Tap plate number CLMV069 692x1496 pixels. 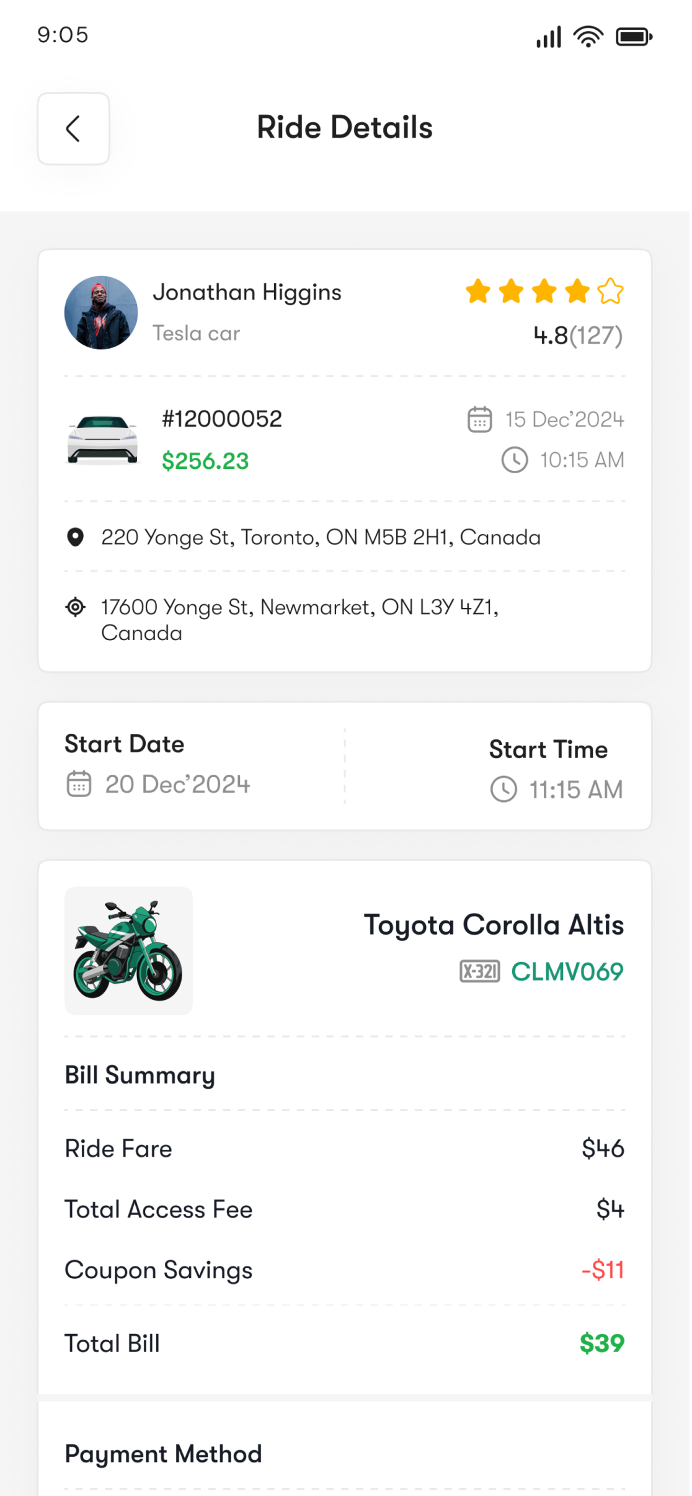coord(567,971)
